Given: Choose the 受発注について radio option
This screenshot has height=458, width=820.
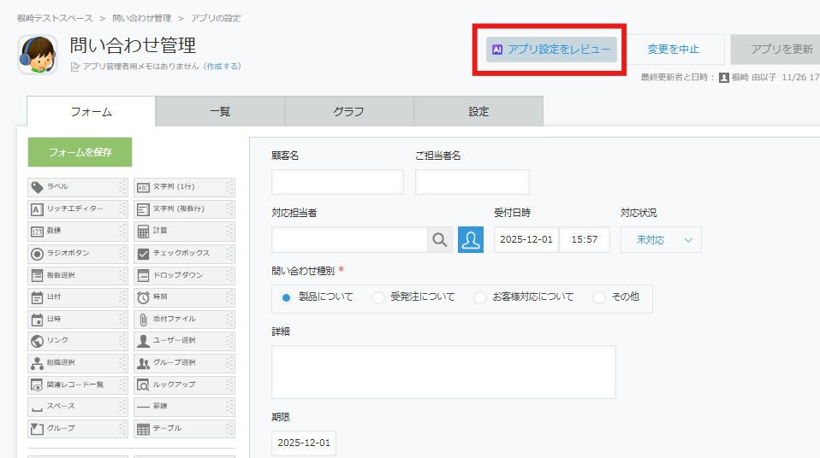Looking at the screenshot, I should (378, 297).
